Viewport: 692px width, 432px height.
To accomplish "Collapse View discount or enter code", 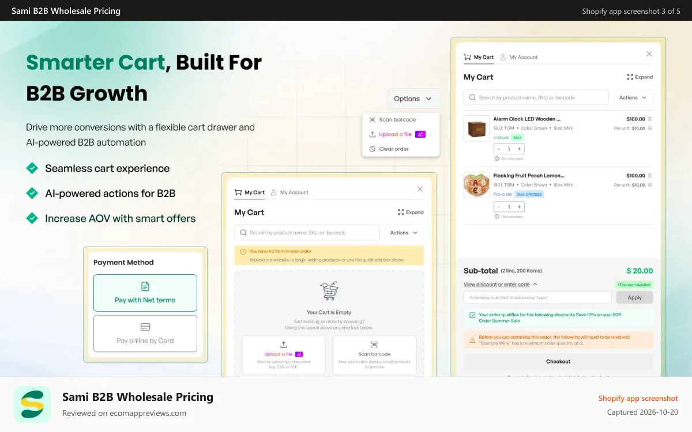I will click(501, 285).
